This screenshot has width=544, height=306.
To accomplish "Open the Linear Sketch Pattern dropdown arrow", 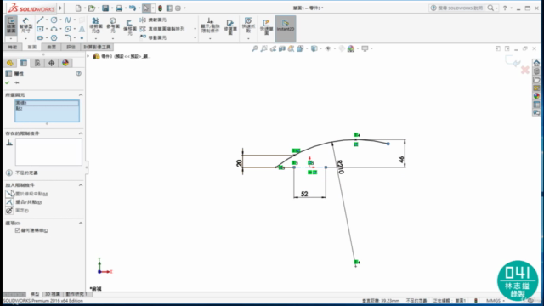I will [x=195, y=29].
